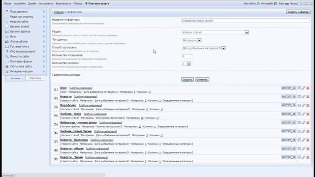Click the Статистика сайта icon
The image size is (315, 177).
click(7, 66)
